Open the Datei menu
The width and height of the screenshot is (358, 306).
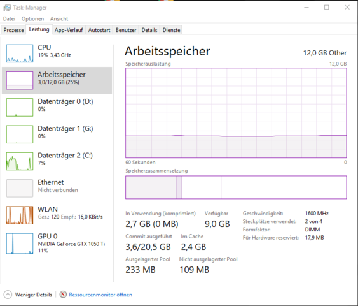coord(9,18)
